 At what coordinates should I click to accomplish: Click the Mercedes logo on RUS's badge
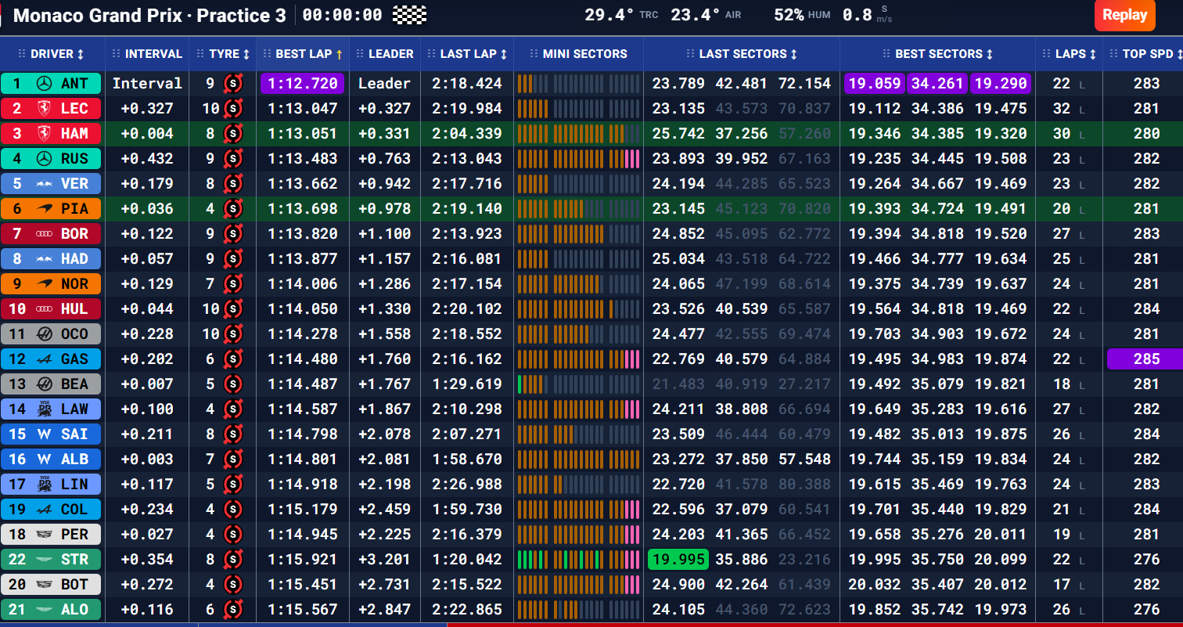pyautogui.click(x=45, y=159)
